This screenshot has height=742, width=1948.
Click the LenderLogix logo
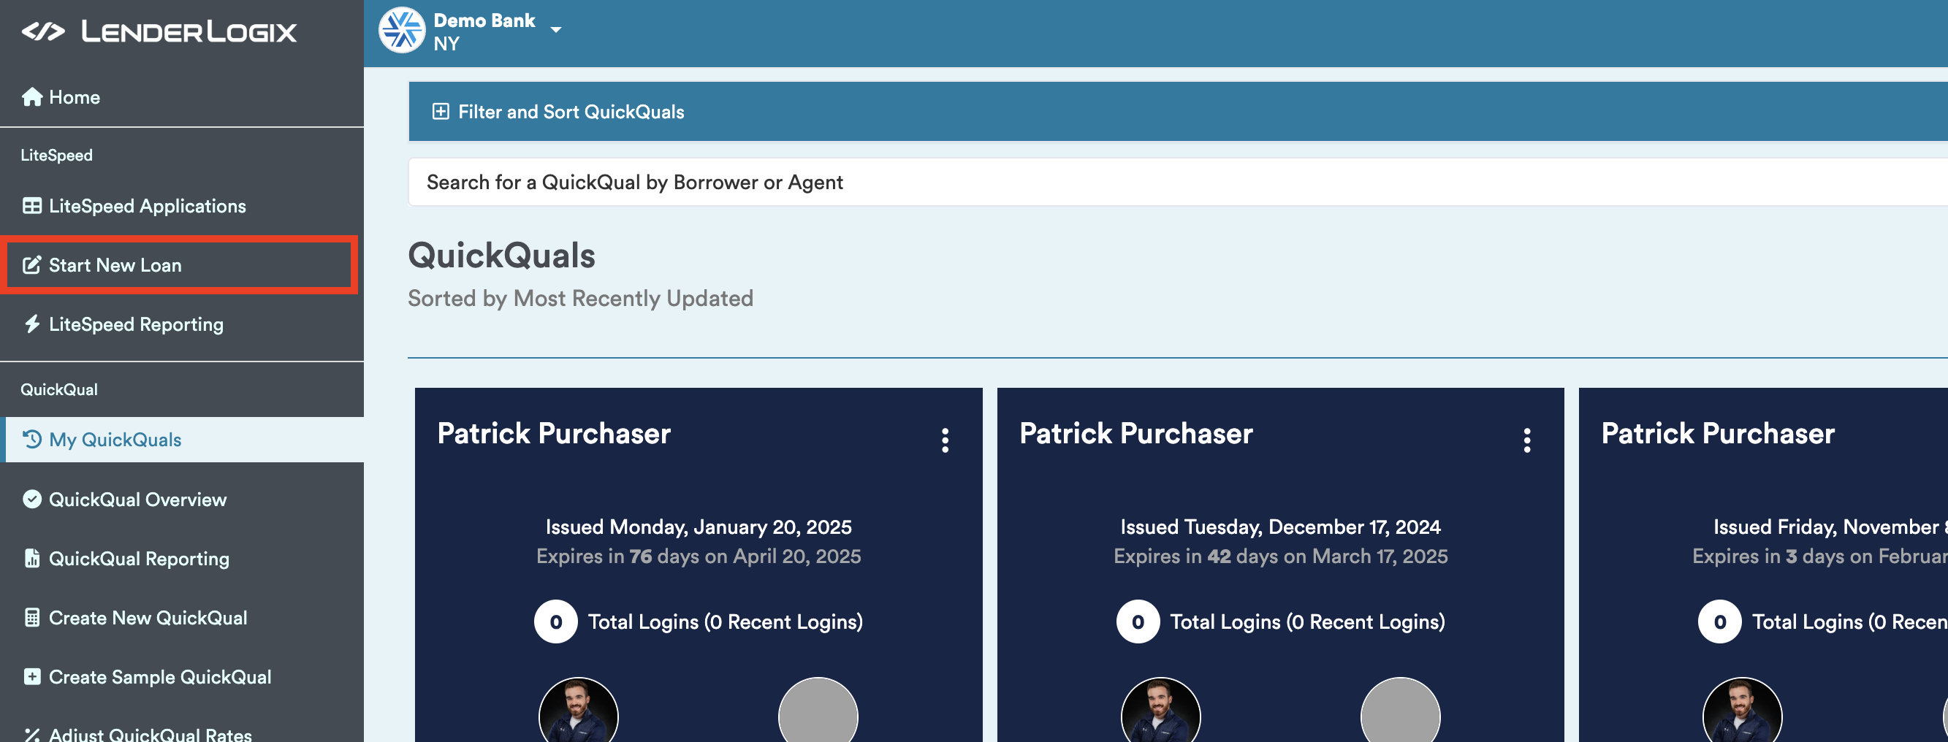[159, 31]
